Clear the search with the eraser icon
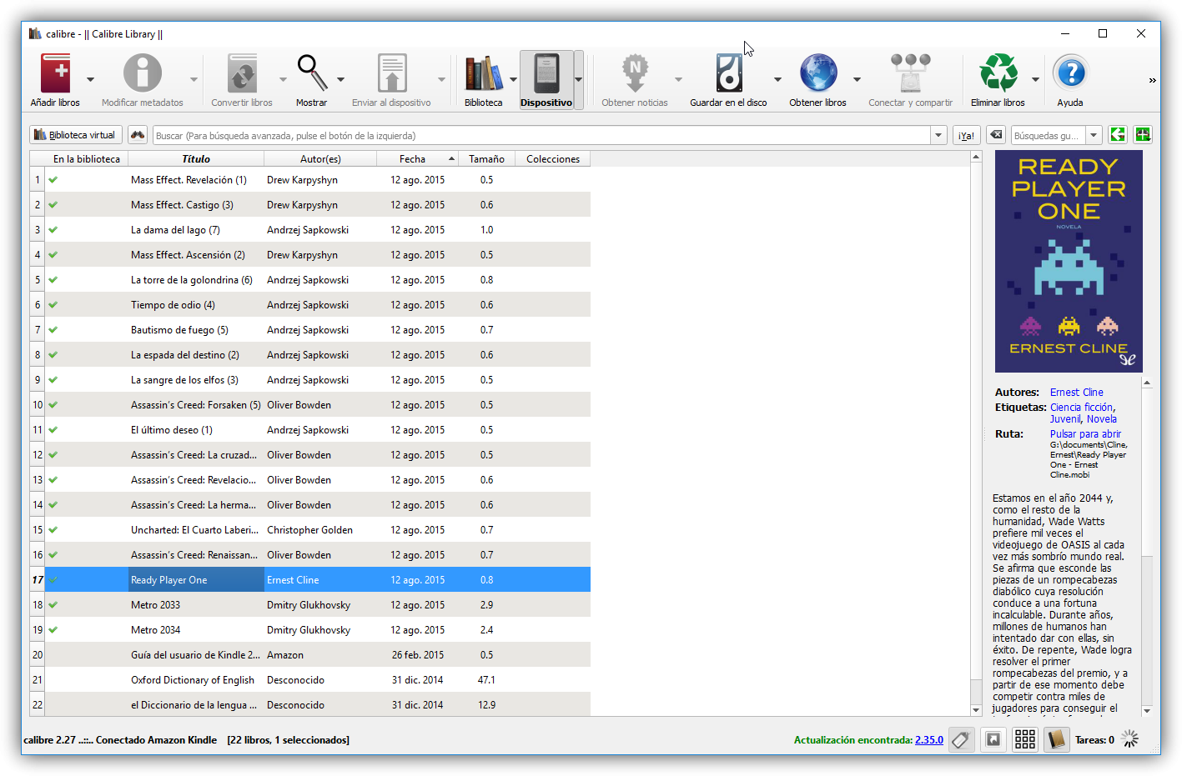The height and width of the screenshot is (776, 1182). tap(996, 135)
